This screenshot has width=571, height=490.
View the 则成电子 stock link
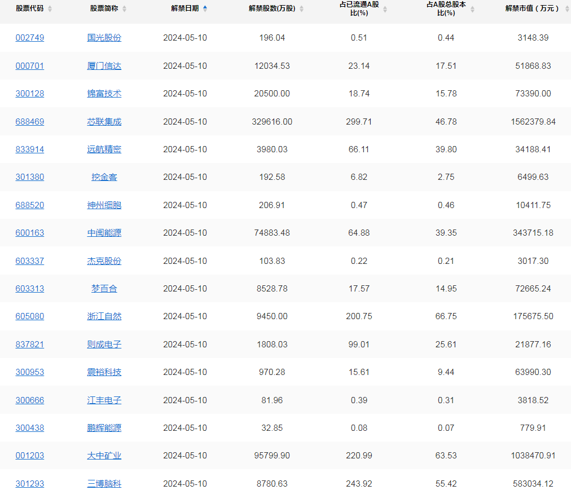pyautogui.click(x=104, y=345)
